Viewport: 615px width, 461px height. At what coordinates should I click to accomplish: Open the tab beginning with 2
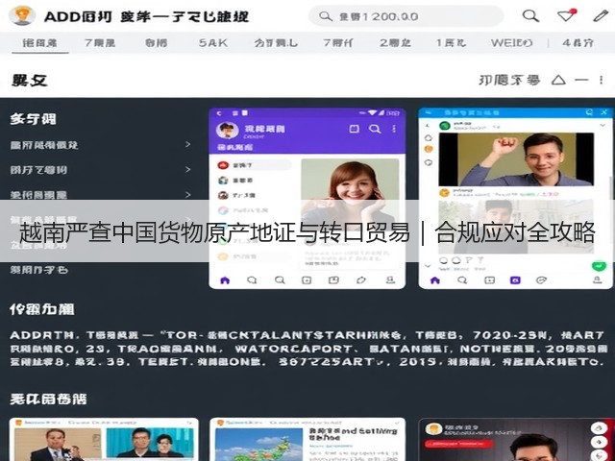pos(395,42)
